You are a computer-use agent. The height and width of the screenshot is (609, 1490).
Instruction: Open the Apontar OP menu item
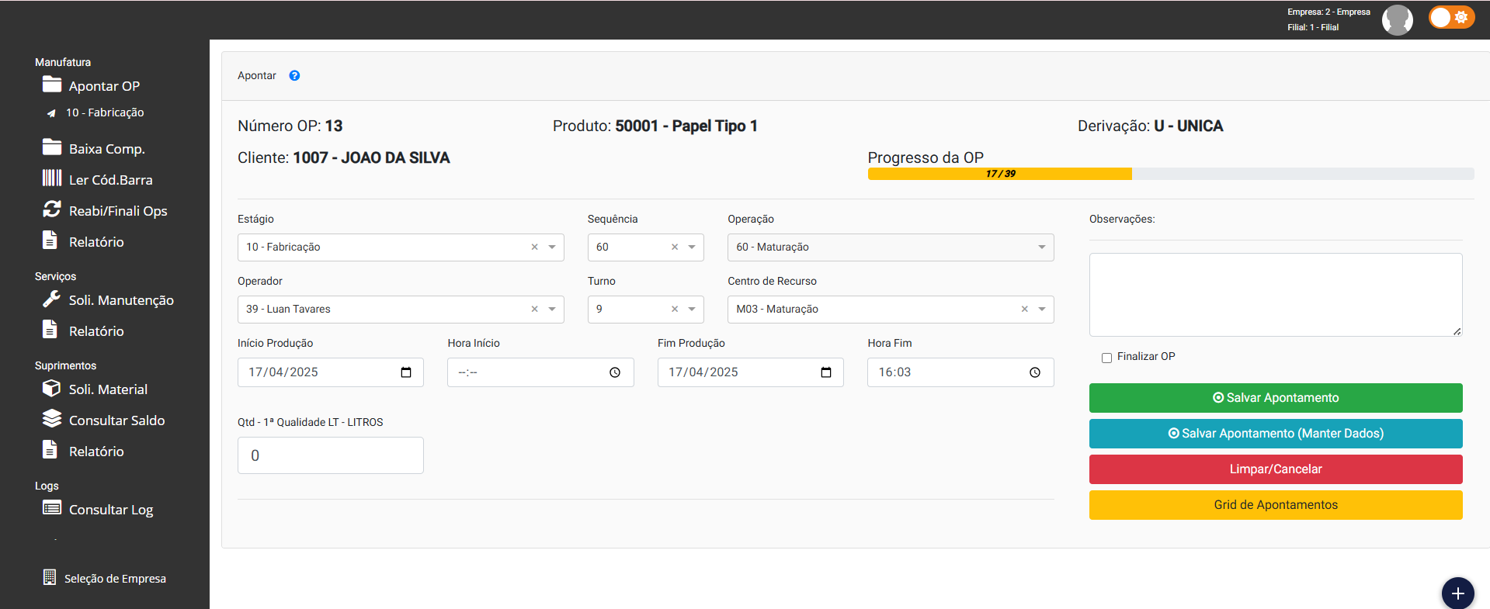click(x=104, y=86)
